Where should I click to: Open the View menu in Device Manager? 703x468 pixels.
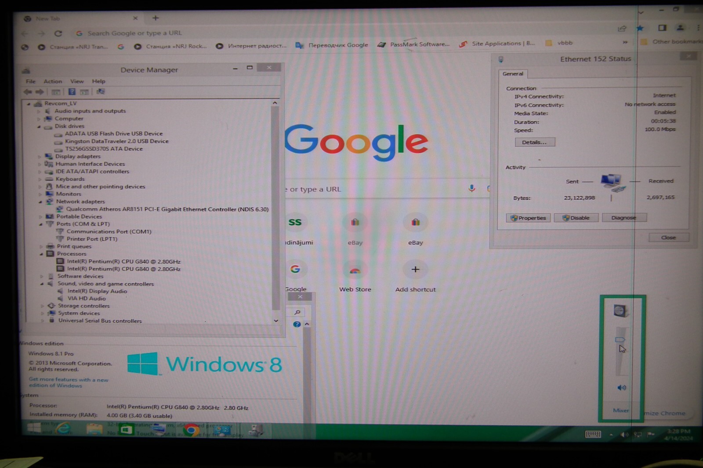pos(77,81)
